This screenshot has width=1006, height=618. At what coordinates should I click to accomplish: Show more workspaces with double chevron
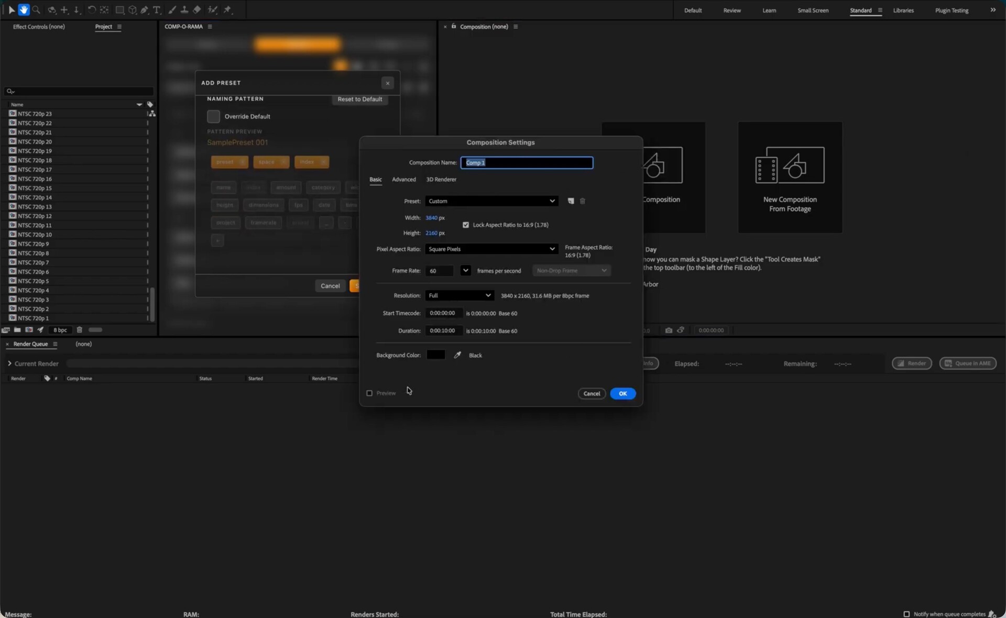pyautogui.click(x=993, y=10)
